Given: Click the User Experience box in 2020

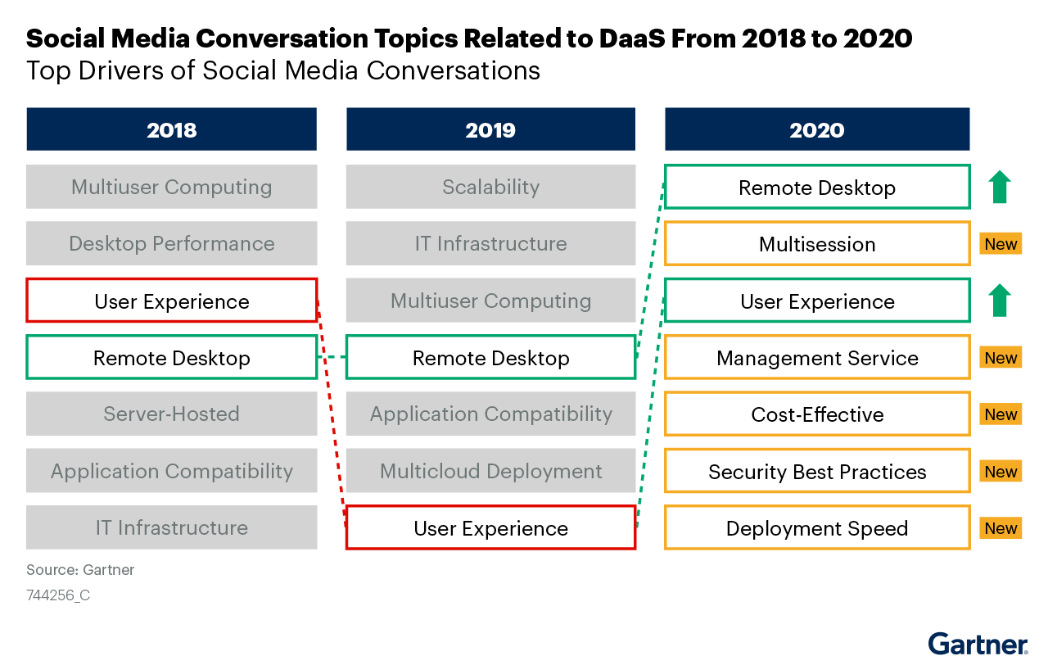Looking at the screenshot, I should tap(817, 301).
